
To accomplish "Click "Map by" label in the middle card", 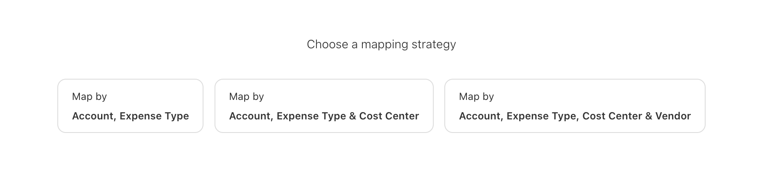I will (x=246, y=97).
